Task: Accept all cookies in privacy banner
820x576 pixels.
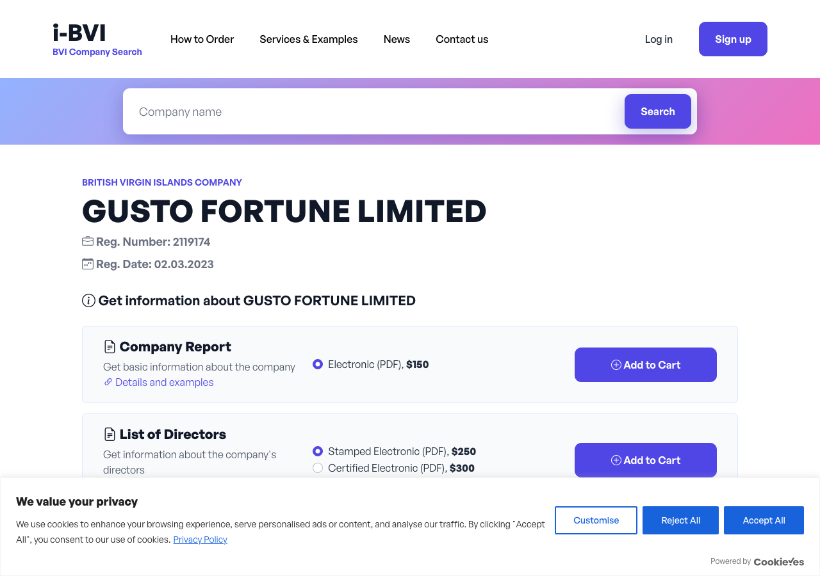Action: [764, 520]
